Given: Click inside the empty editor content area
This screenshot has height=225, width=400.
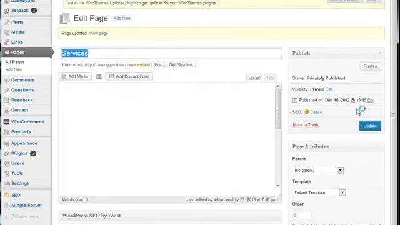Looking at the screenshot, I should coord(167,139).
